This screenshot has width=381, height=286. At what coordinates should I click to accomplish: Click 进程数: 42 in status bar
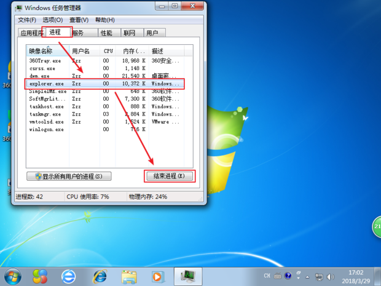[x=29, y=196]
